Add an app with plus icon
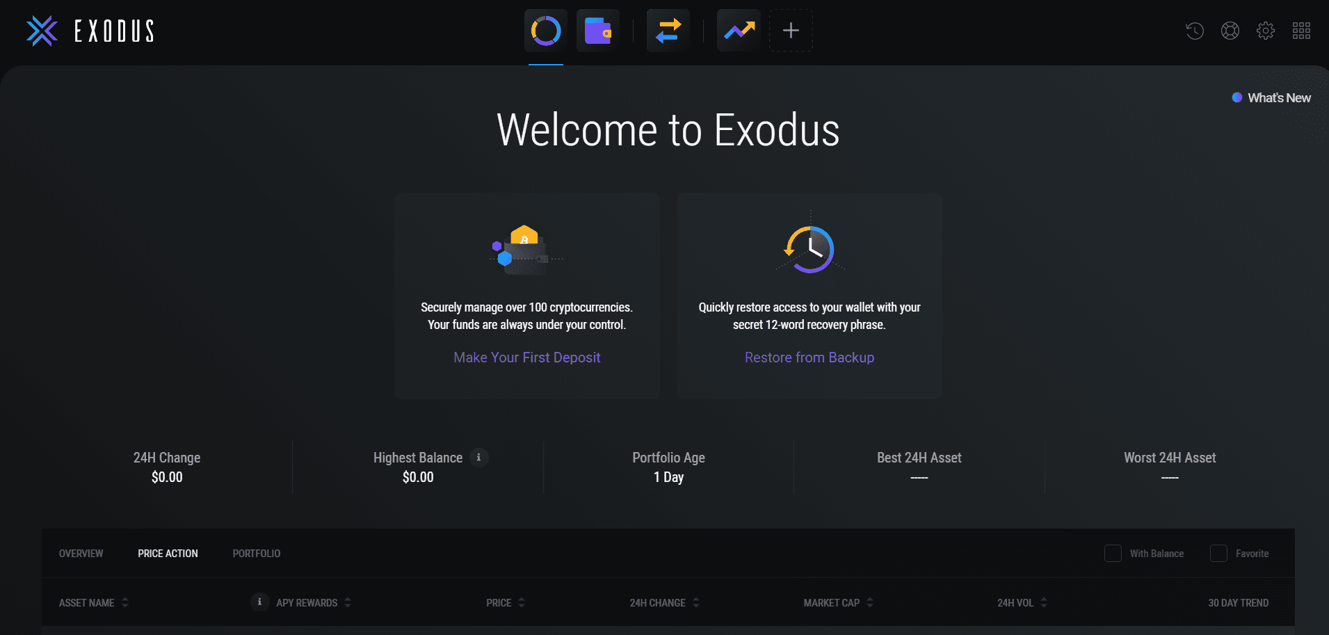Screen dimensions: 1329x635 [x=791, y=31]
